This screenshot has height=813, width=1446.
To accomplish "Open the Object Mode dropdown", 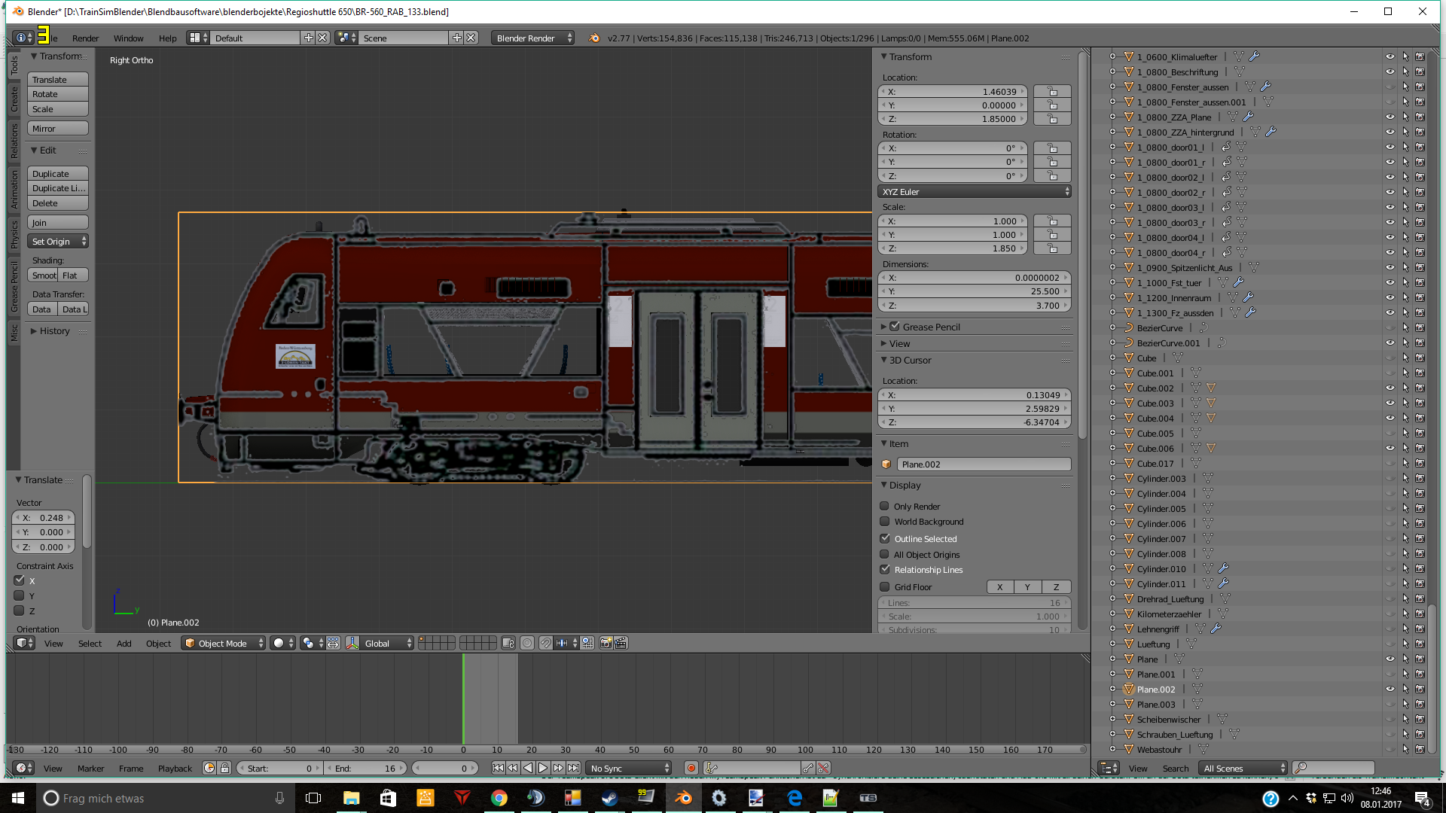I will [223, 644].
